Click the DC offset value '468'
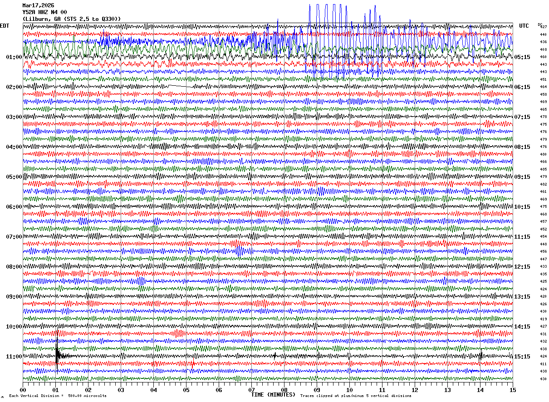 pyautogui.click(x=543, y=214)
